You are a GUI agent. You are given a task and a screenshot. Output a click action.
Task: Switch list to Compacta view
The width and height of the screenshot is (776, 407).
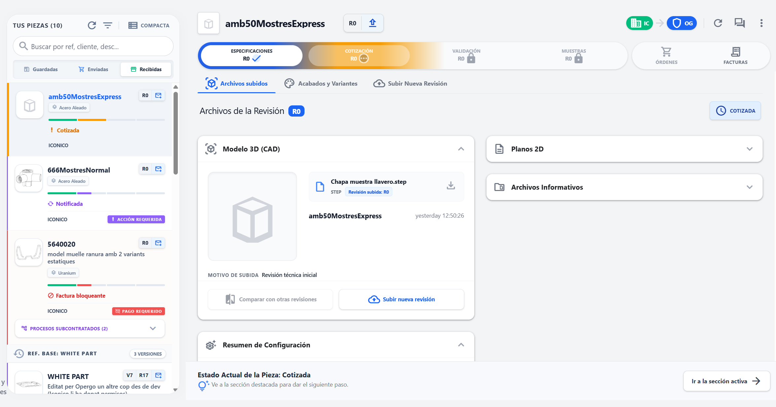(x=149, y=25)
